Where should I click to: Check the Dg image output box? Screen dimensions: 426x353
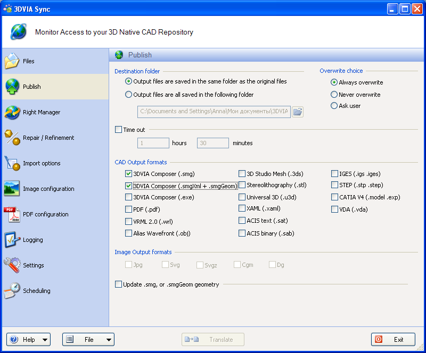tap(272, 265)
